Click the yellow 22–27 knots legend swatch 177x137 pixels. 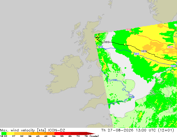(10, 133)
